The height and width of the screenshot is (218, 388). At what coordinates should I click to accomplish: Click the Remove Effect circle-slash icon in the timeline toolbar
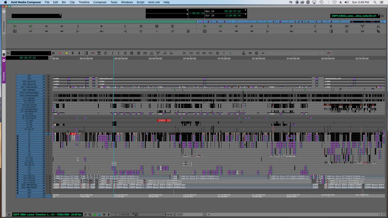tap(105, 53)
